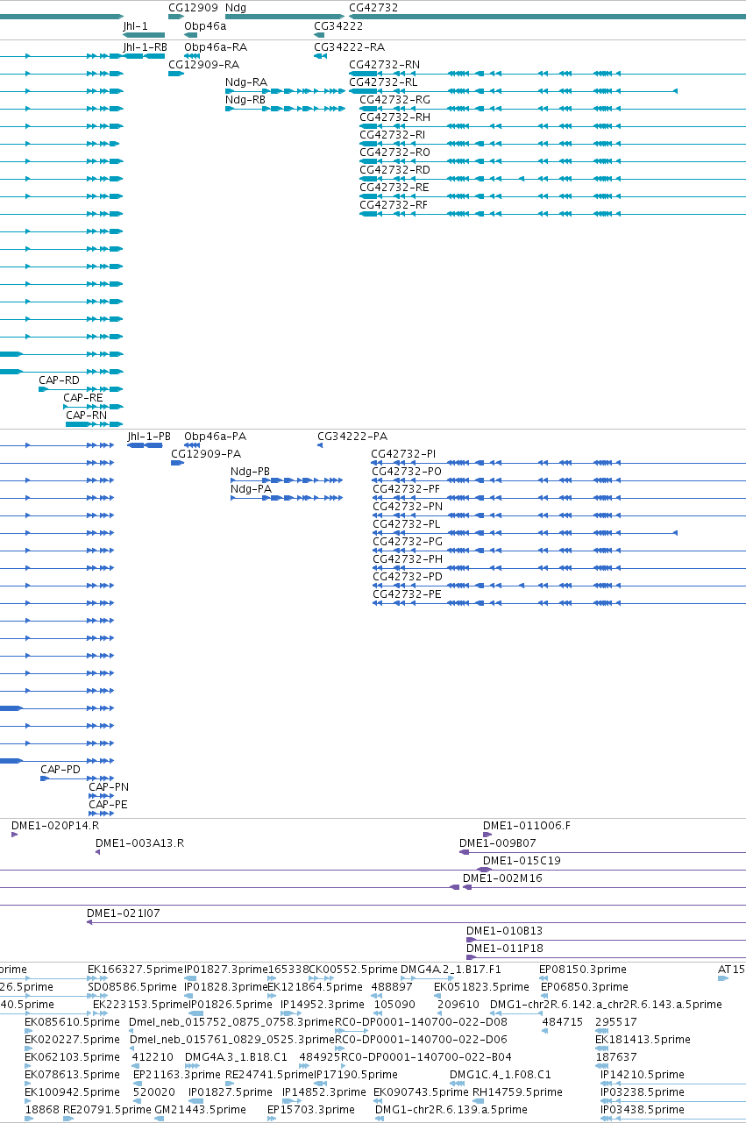Open transcript CG42732-RD
This screenshot has width=746, height=1123.
pos(395,170)
